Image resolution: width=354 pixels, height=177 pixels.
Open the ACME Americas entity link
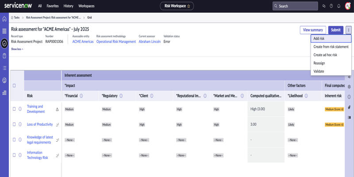[83, 42]
